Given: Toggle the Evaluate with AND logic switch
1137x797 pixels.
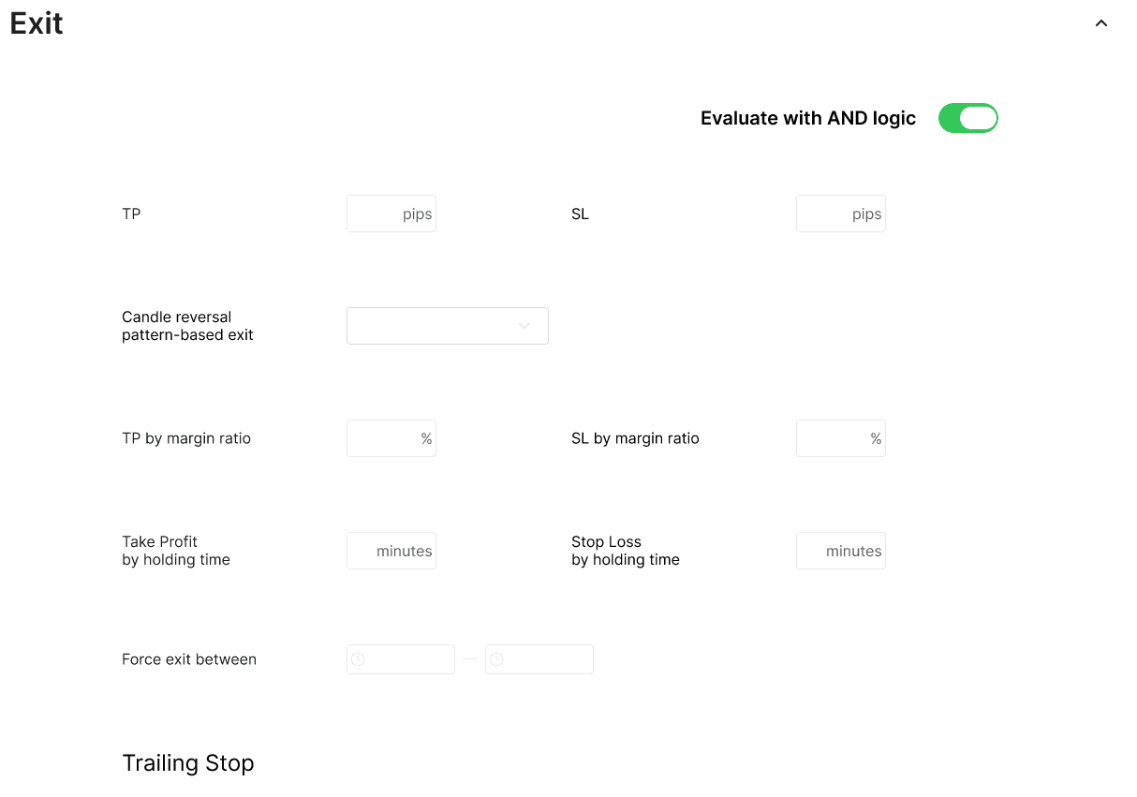Looking at the screenshot, I should (967, 118).
